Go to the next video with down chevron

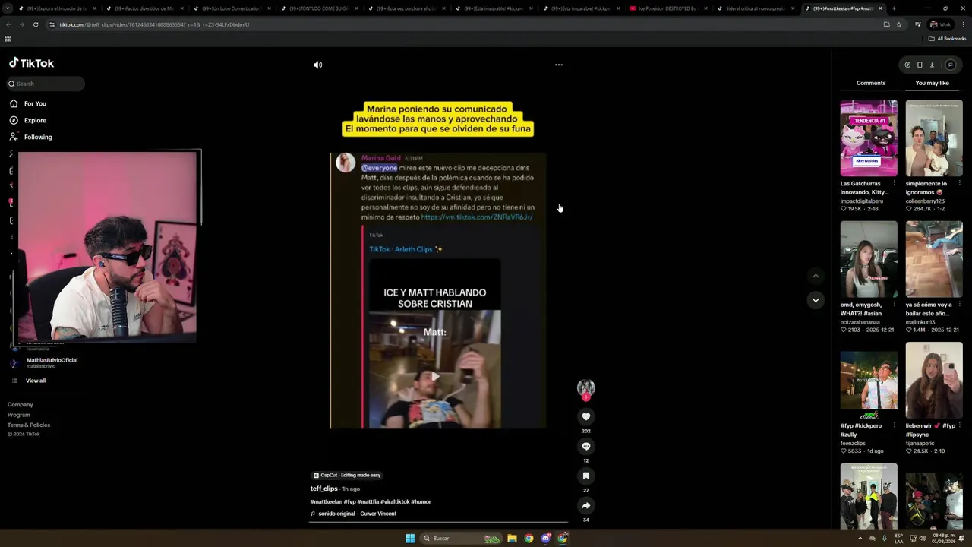click(816, 300)
